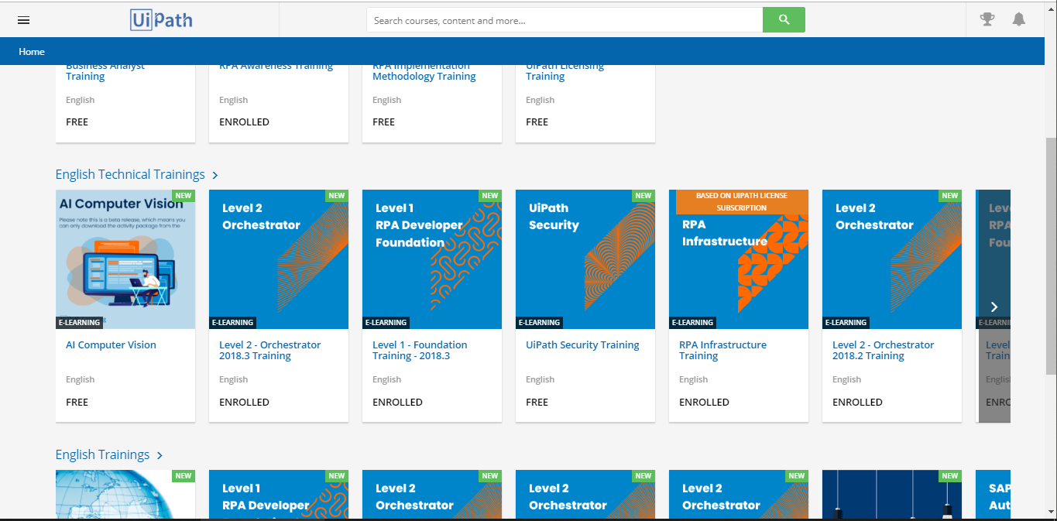Click ENROLLED on the Orchestrator 2018.3 card
The image size is (1057, 521).
click(x=244, y=403)
